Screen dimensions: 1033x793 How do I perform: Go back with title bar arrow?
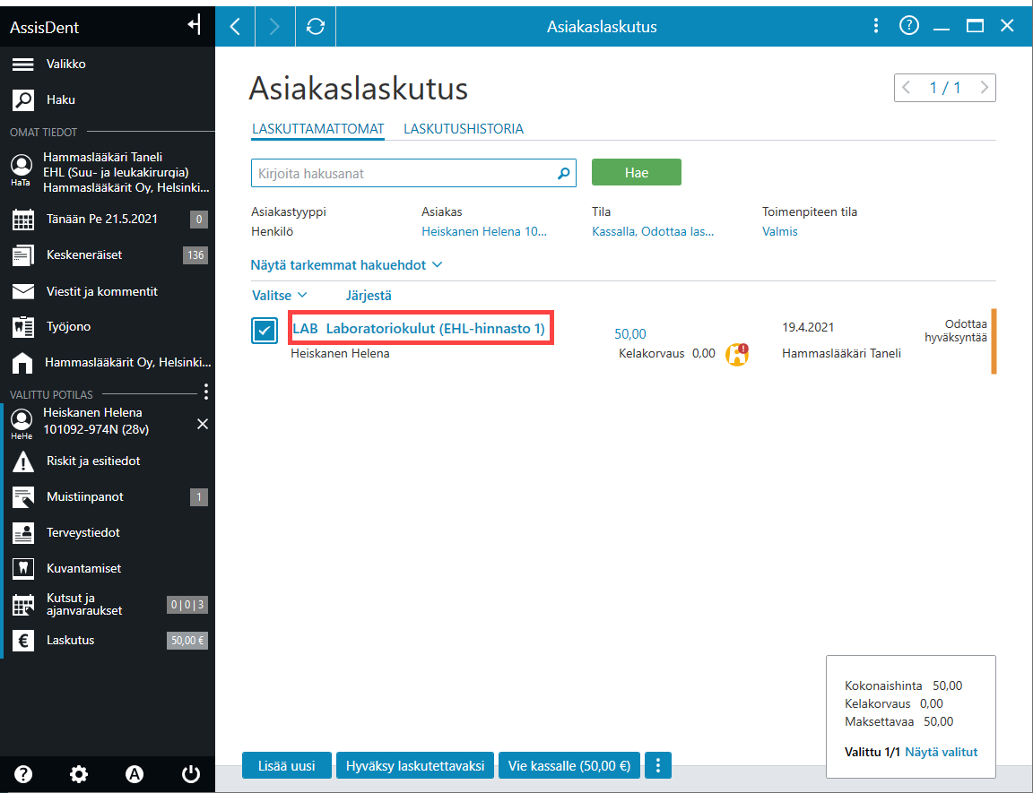click(x=235, y=26)
